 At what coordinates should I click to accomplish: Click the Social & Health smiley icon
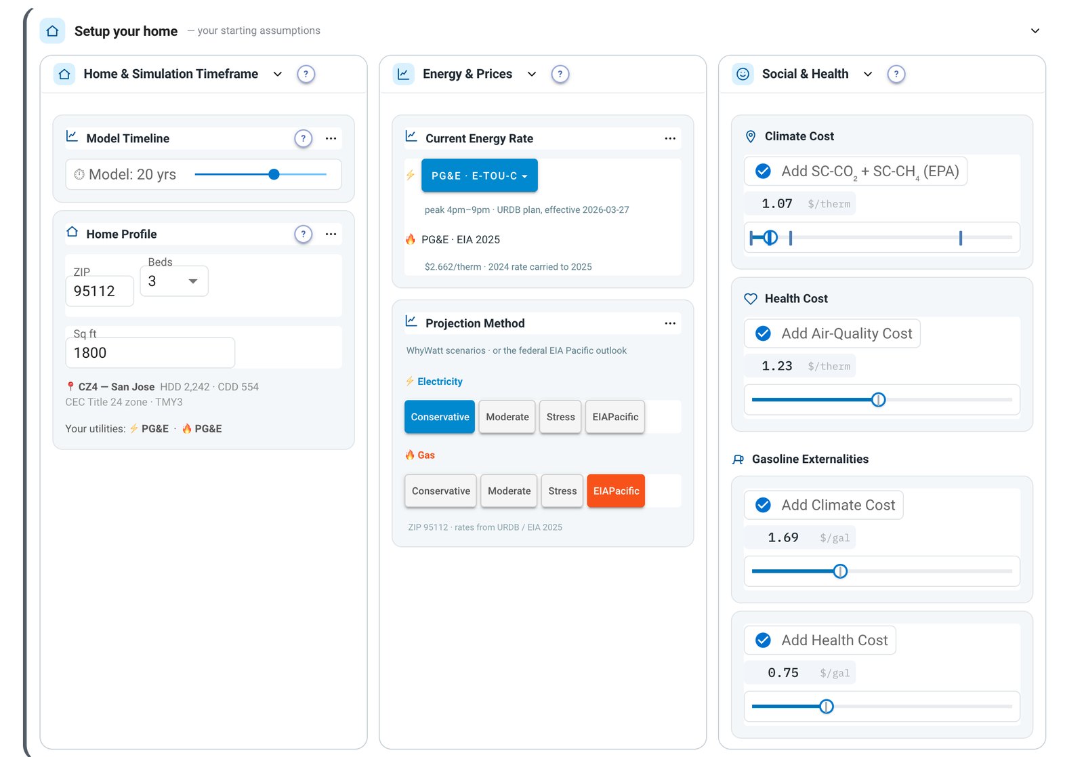743,74
